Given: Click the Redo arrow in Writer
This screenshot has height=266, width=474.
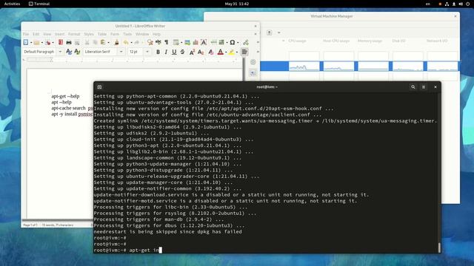Looking at the screenshot, I should click(x=136, y=43).
